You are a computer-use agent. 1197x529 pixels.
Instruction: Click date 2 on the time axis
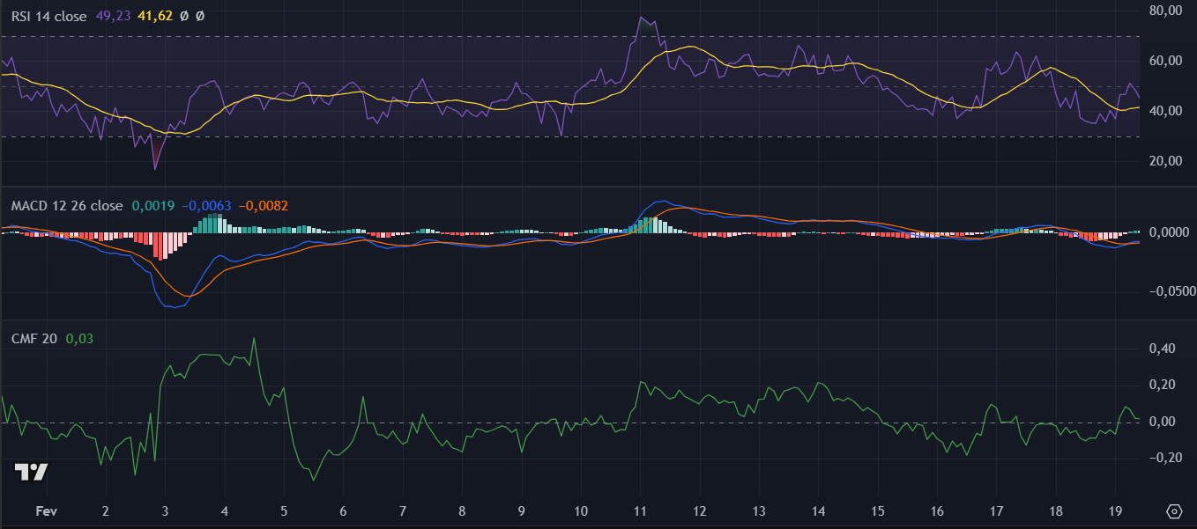click(x=106, y=511)
